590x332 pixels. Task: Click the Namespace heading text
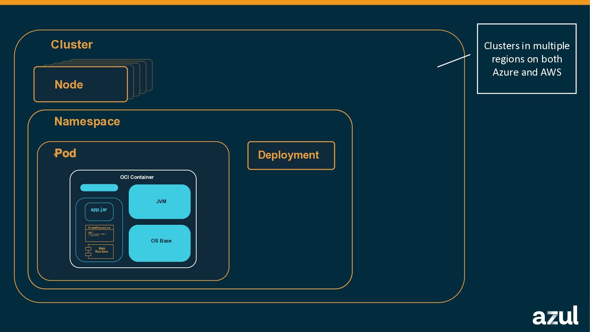87,121
